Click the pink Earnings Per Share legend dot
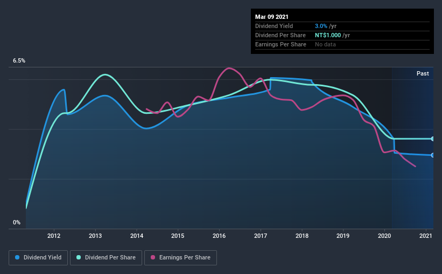442x274 pixels. point(153,257)
